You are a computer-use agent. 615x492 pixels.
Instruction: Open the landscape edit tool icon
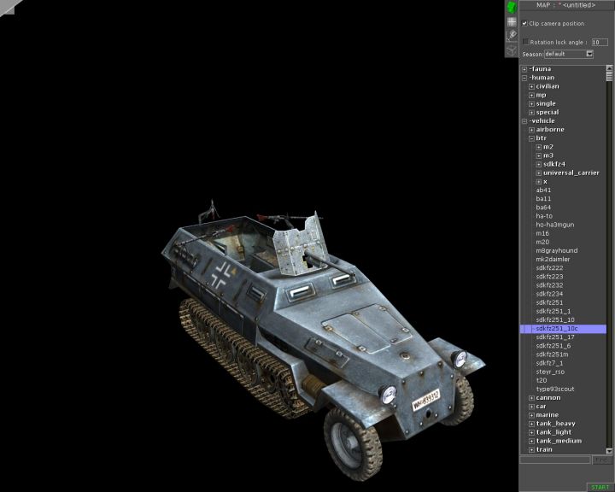point(512,35)
